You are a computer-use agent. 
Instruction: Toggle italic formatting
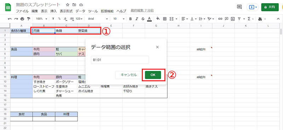[137, 19]
